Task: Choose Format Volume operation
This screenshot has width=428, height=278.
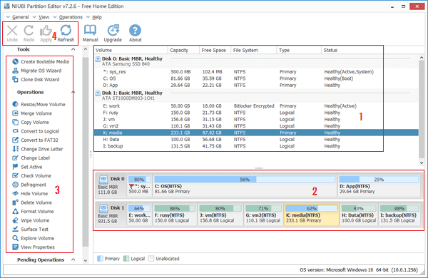Action: (33, 212)
